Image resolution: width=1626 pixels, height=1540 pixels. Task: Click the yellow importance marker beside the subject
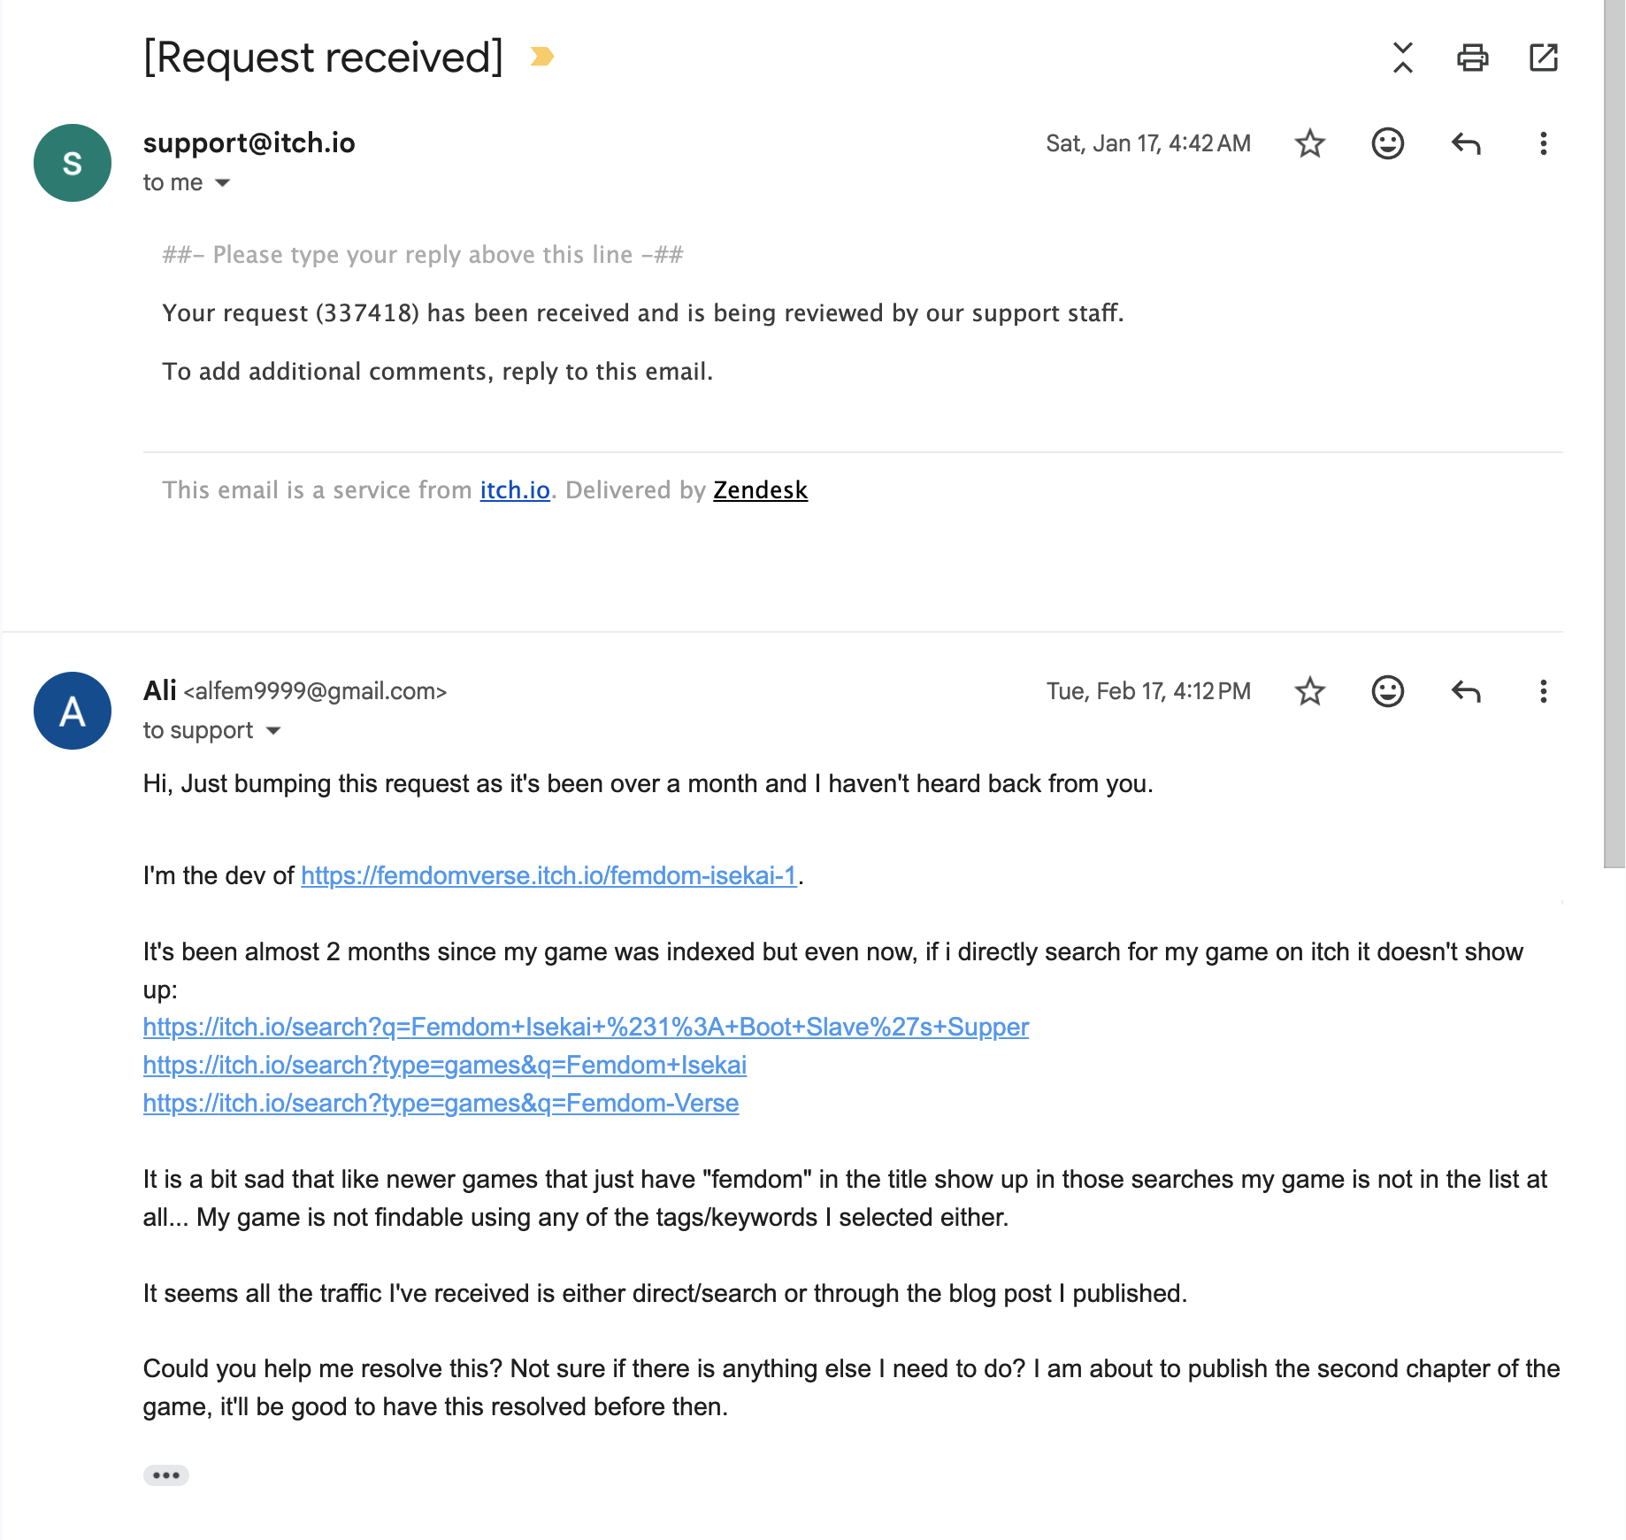pos(541,57)
